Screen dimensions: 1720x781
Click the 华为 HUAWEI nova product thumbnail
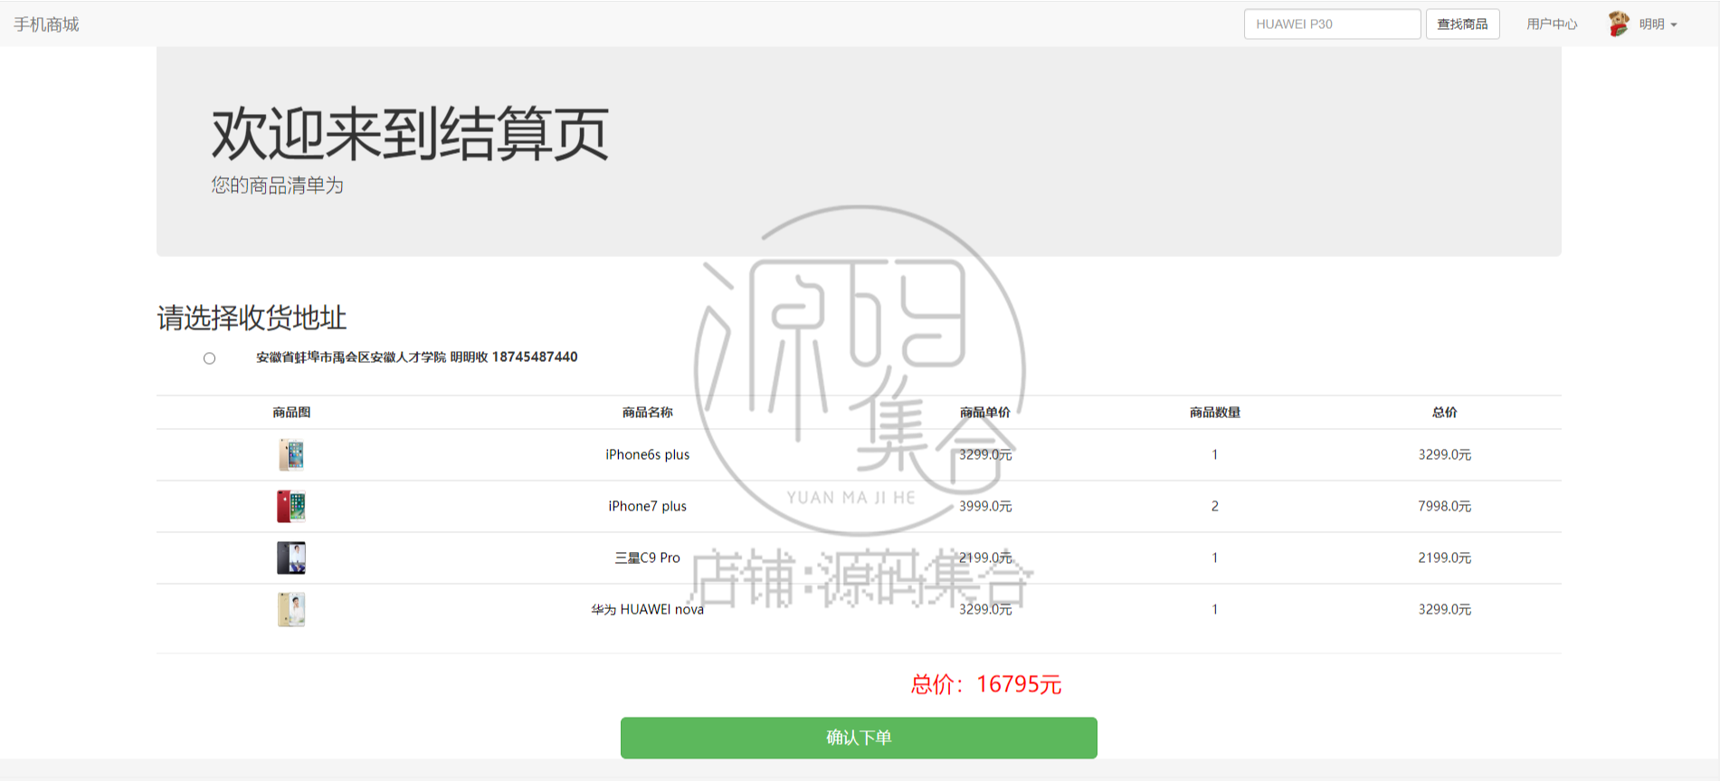[x=291, y=609]
